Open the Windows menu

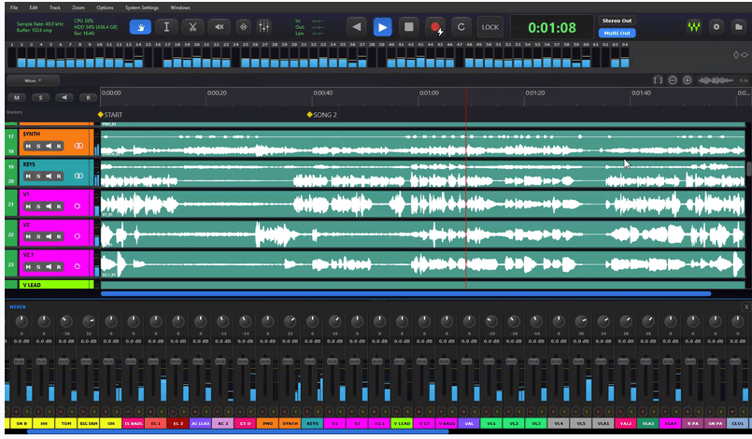[x=180, y=7]
